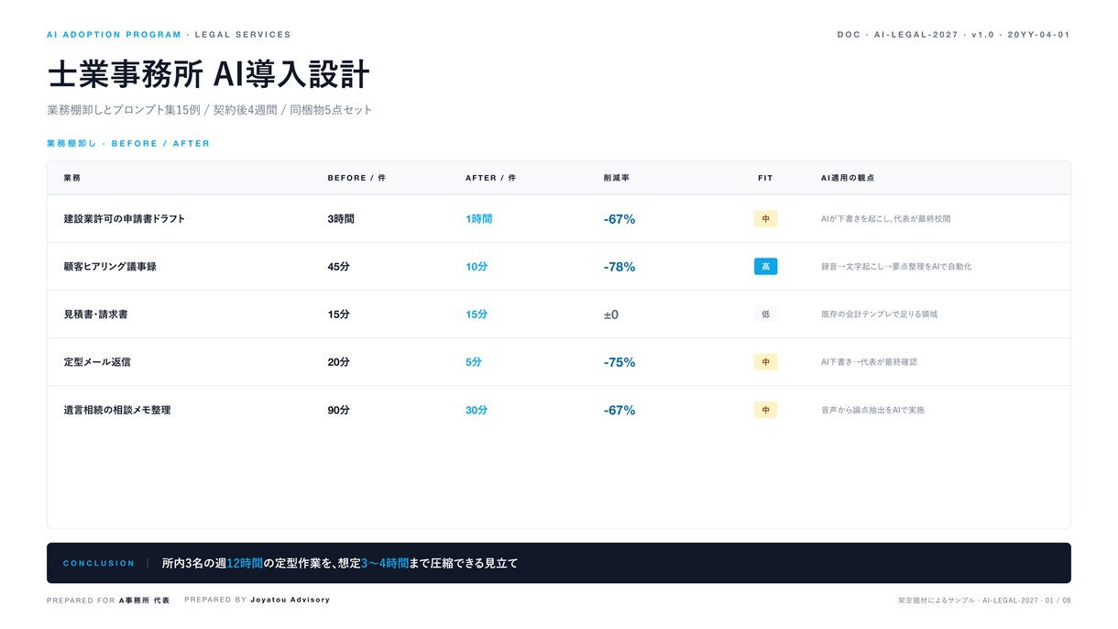The image size is (1118, 629).
Task: Click the footer PREPARED BY Joyatou Advisory
Action: [258, 600]
